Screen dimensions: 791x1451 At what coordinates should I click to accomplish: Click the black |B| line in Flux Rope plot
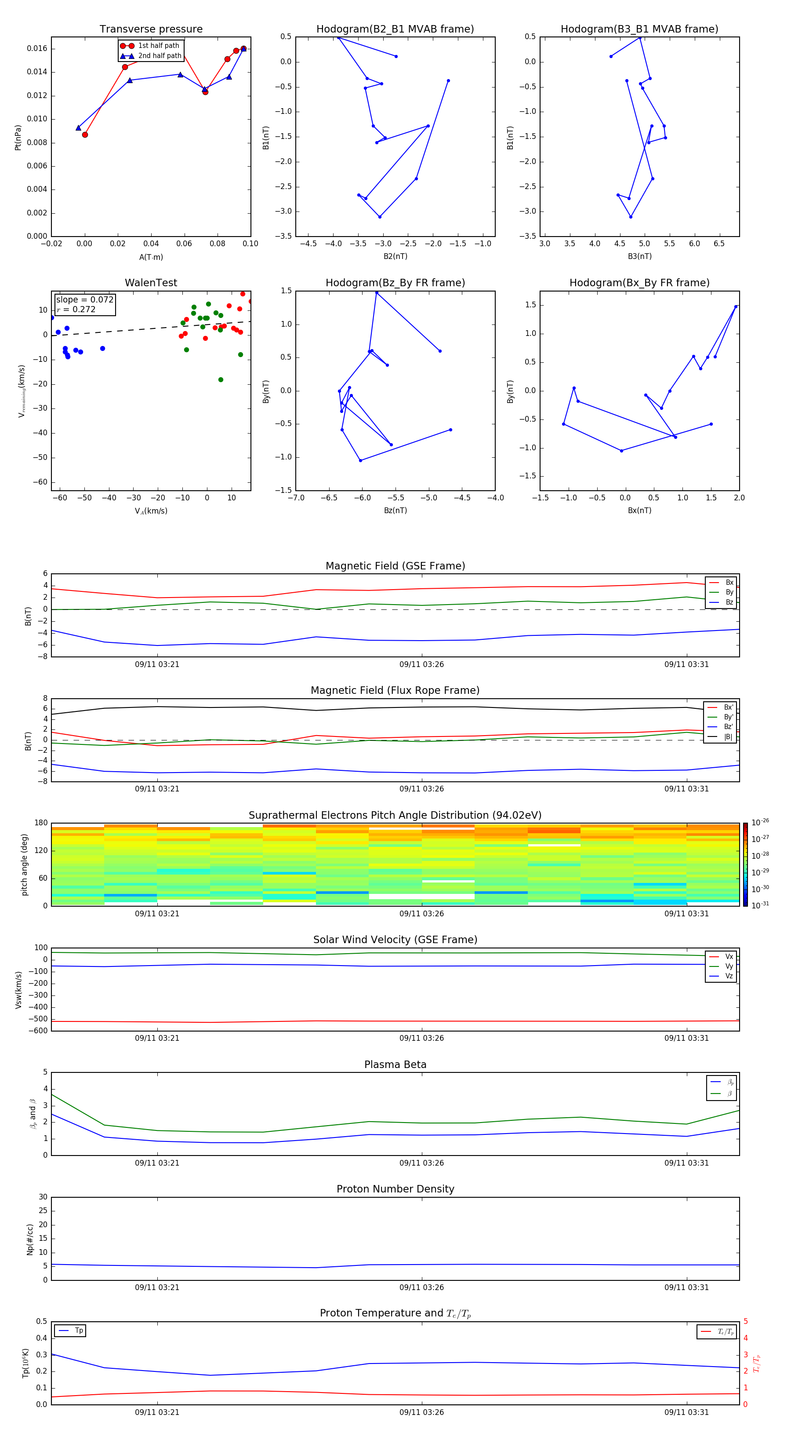click(x=395, y=707)
